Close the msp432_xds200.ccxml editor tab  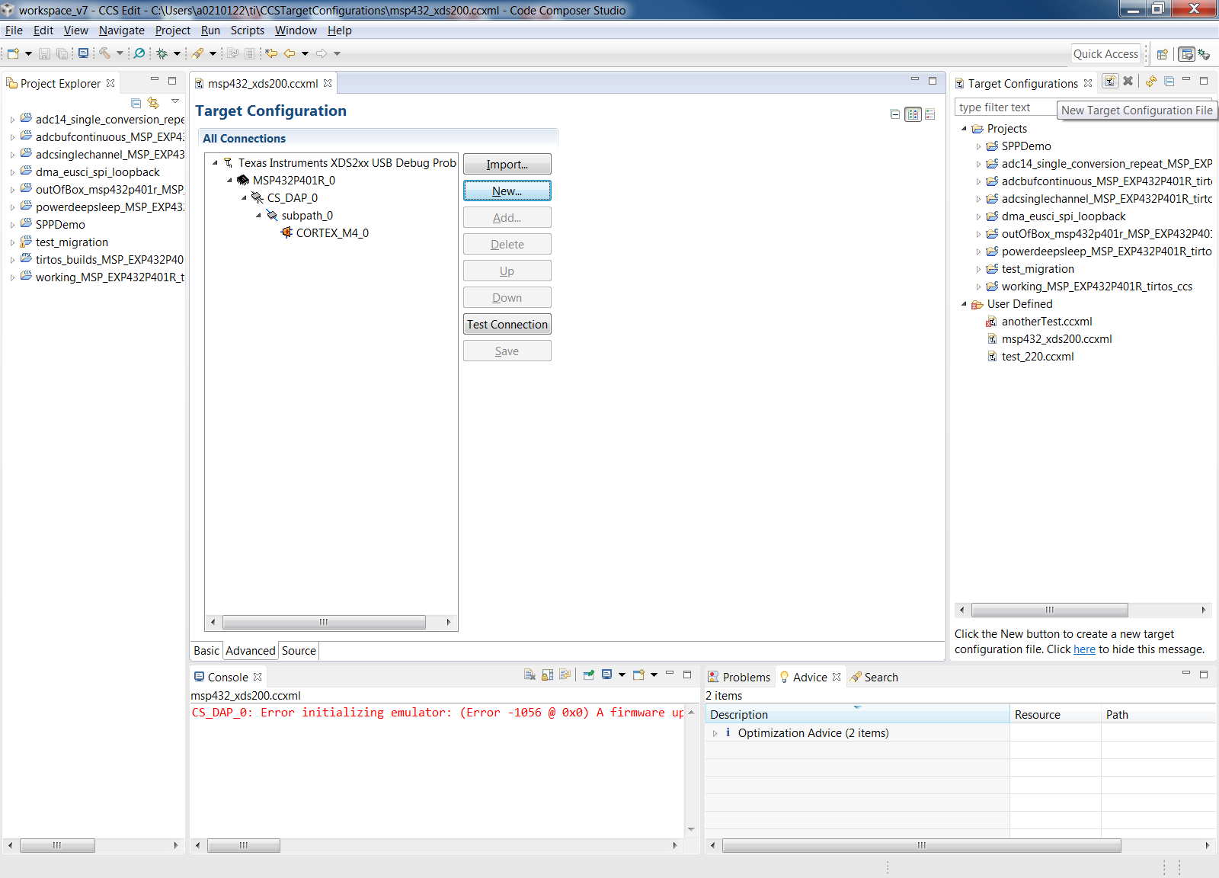pos(328,83)
